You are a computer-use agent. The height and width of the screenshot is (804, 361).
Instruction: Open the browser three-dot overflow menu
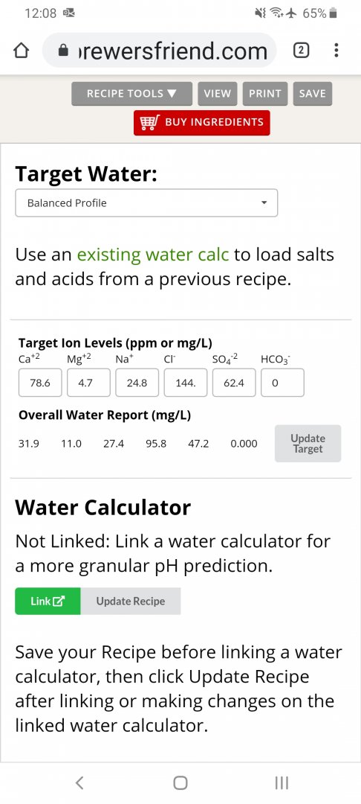pos(336,51)
